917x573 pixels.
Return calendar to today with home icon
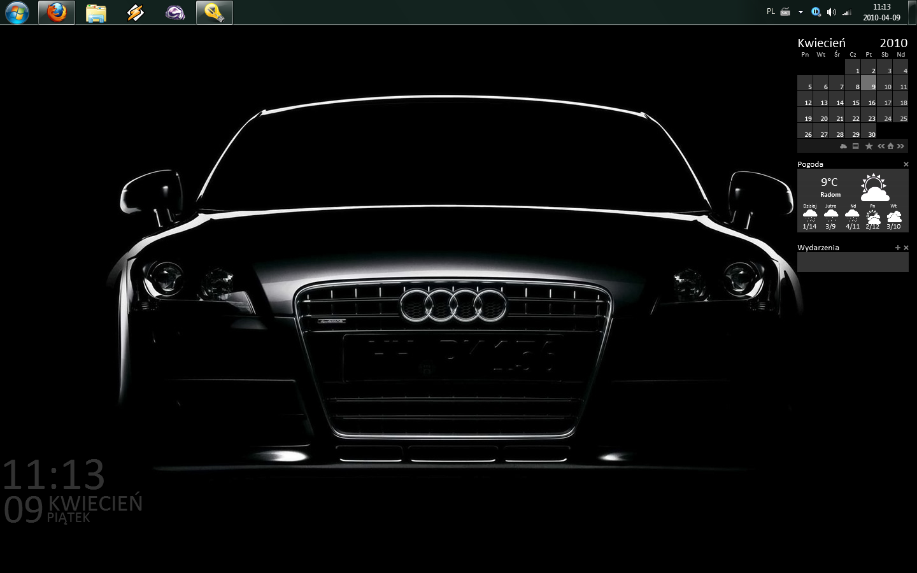point(891,146)
